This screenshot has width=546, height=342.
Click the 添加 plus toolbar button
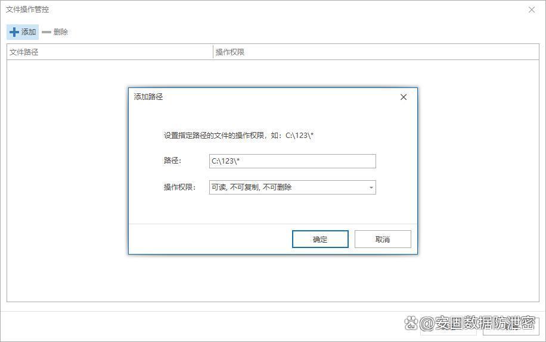coord(23,32)
